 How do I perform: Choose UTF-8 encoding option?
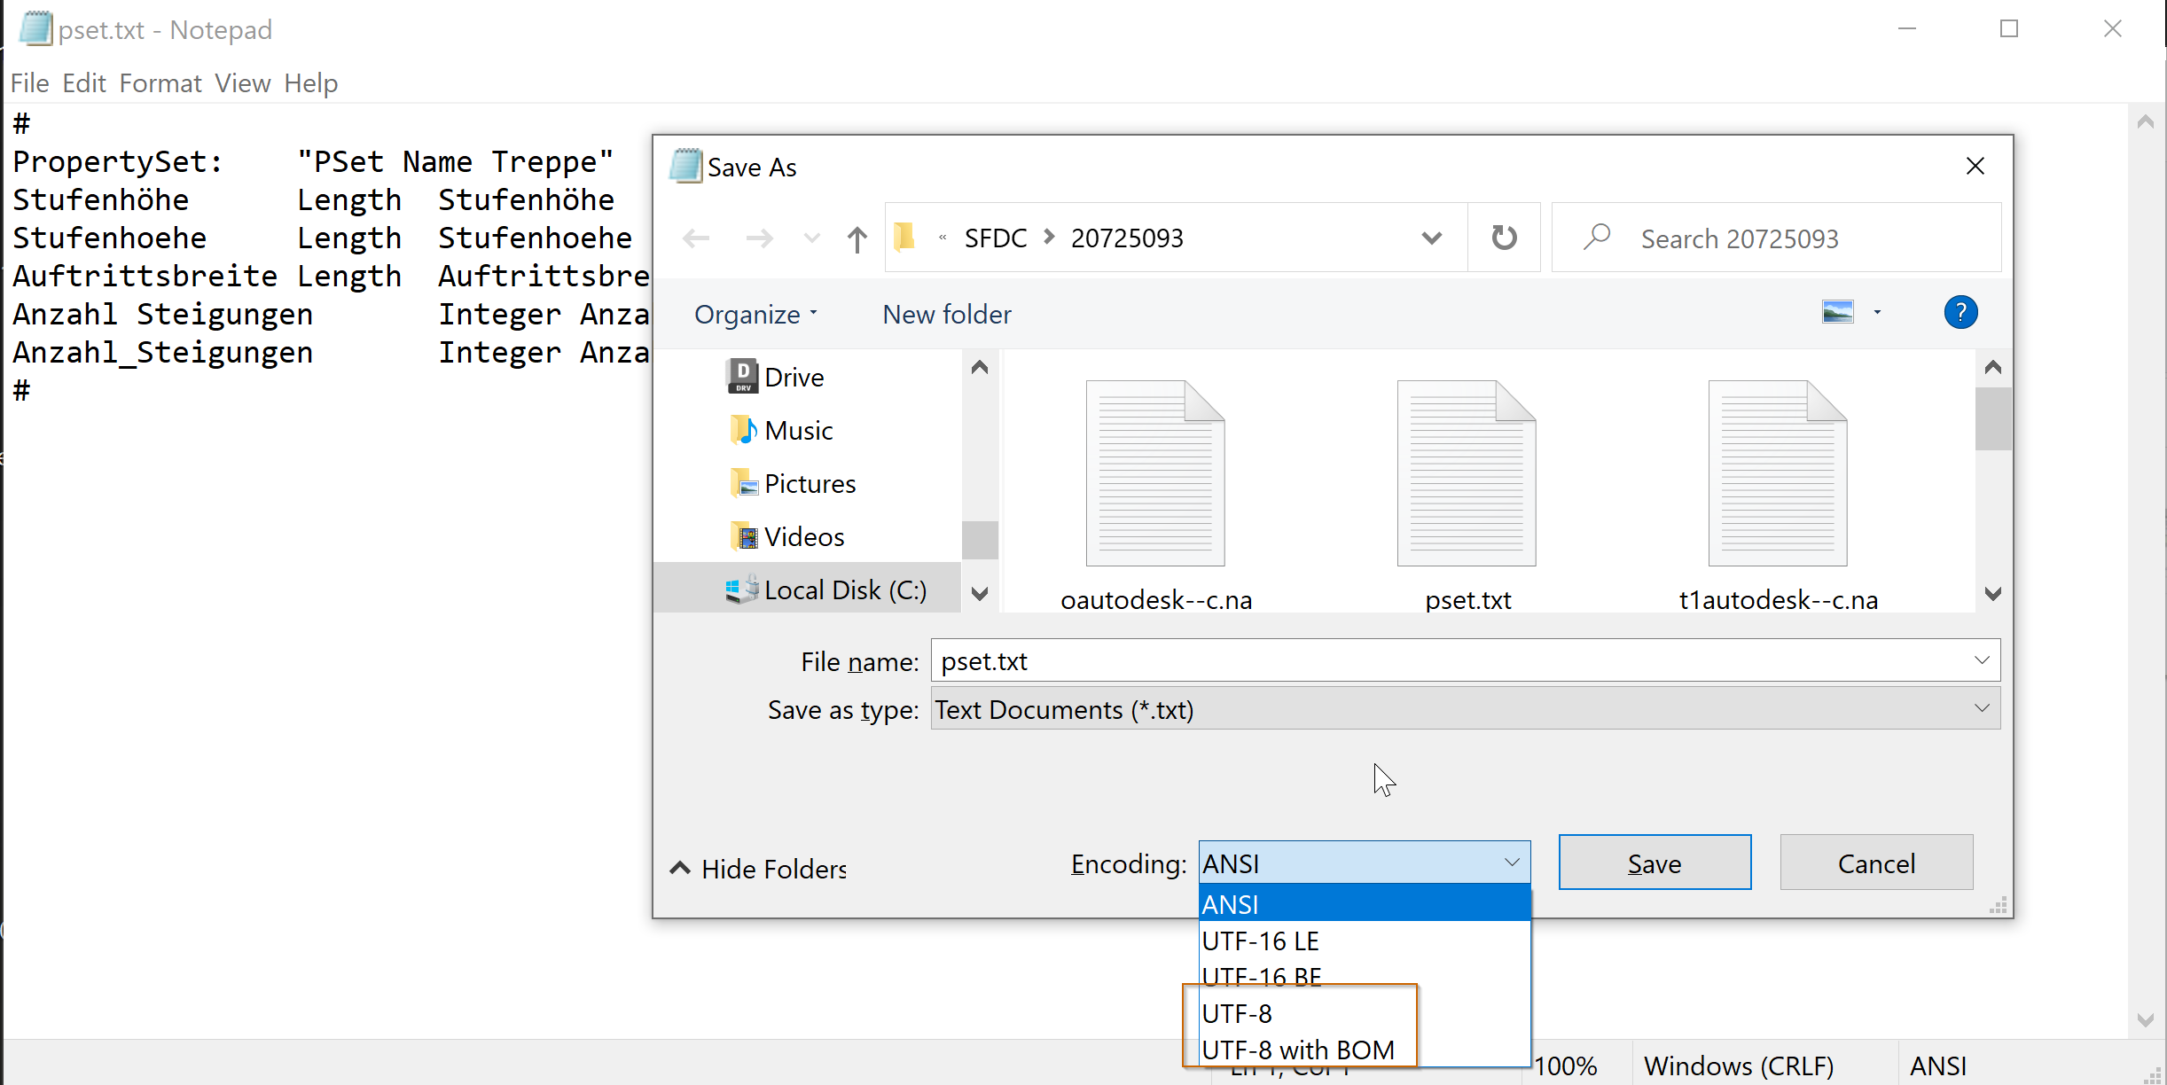point(1237,1013)
